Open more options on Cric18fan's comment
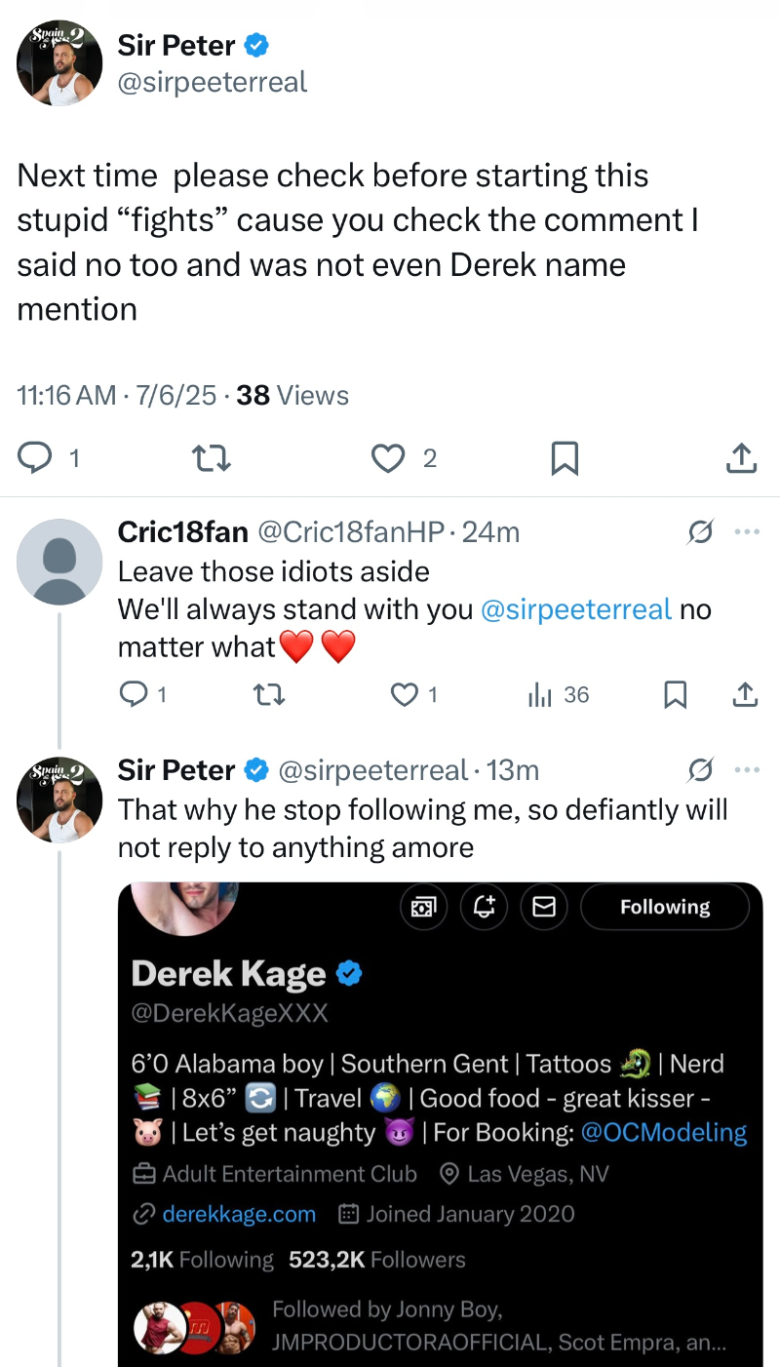The width and height of the screenshot is (780, 1367). 747,531
